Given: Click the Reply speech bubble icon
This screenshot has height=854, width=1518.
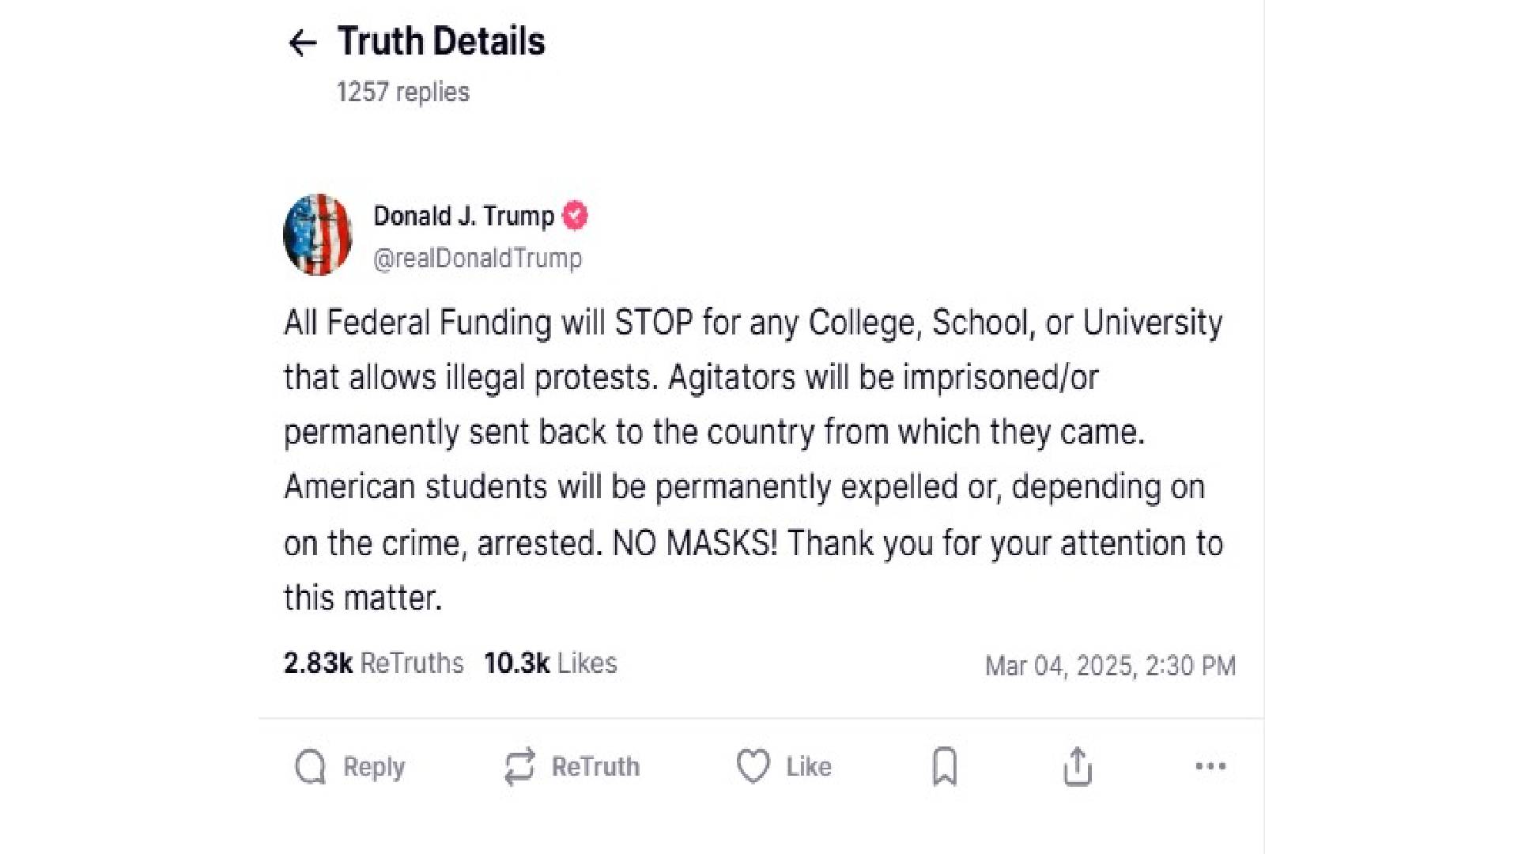Looking at the screenshot, I should click(310, 766).
